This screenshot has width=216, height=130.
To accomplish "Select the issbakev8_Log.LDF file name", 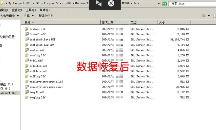I will pyautogui.click(x=42, y=45).
